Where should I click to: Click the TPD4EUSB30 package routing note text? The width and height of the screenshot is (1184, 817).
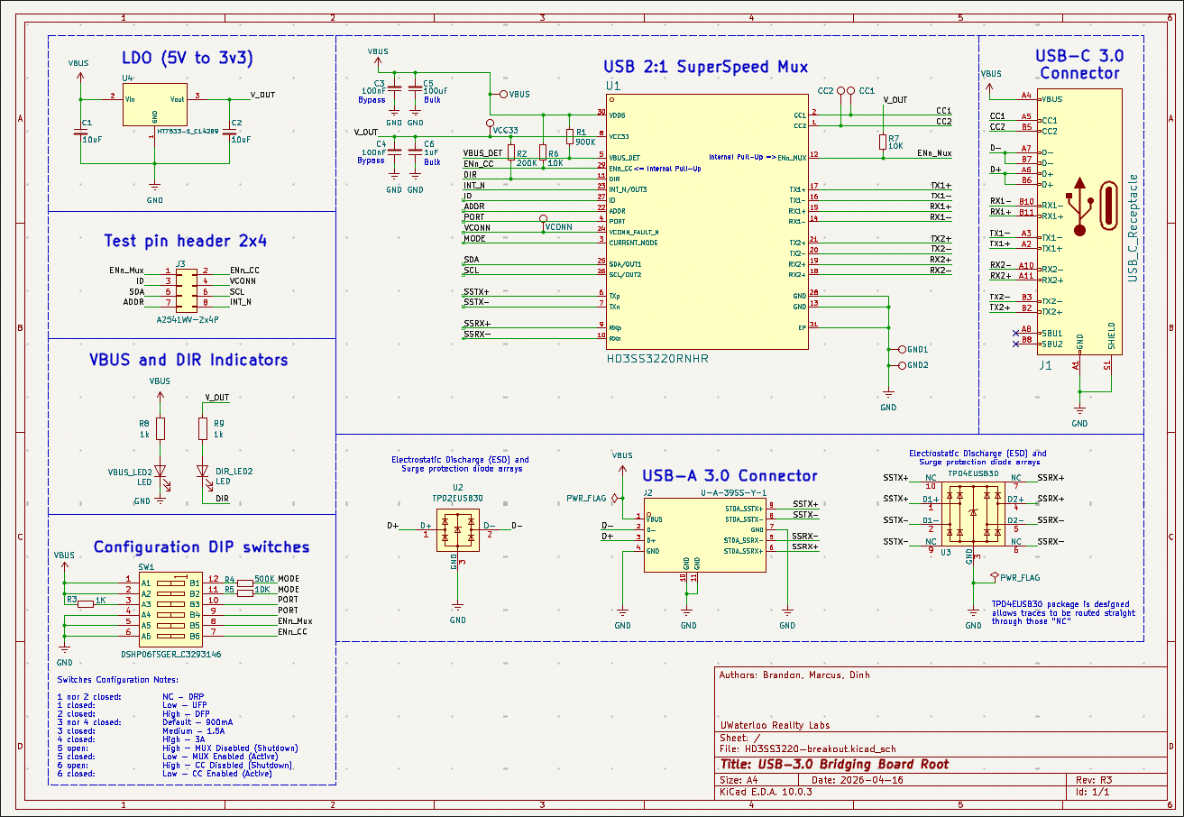pos(1063,612)
